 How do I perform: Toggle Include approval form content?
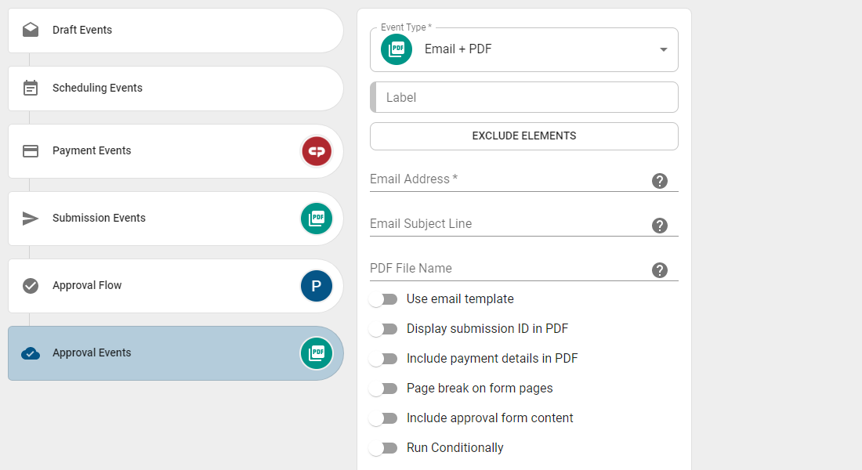pos(383,418)
